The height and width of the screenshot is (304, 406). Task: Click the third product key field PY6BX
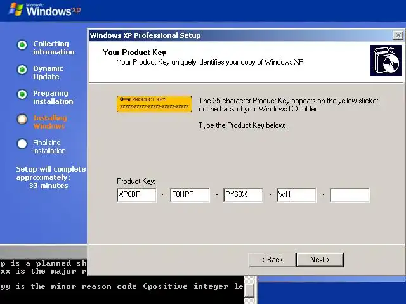[x=243, y=195]
